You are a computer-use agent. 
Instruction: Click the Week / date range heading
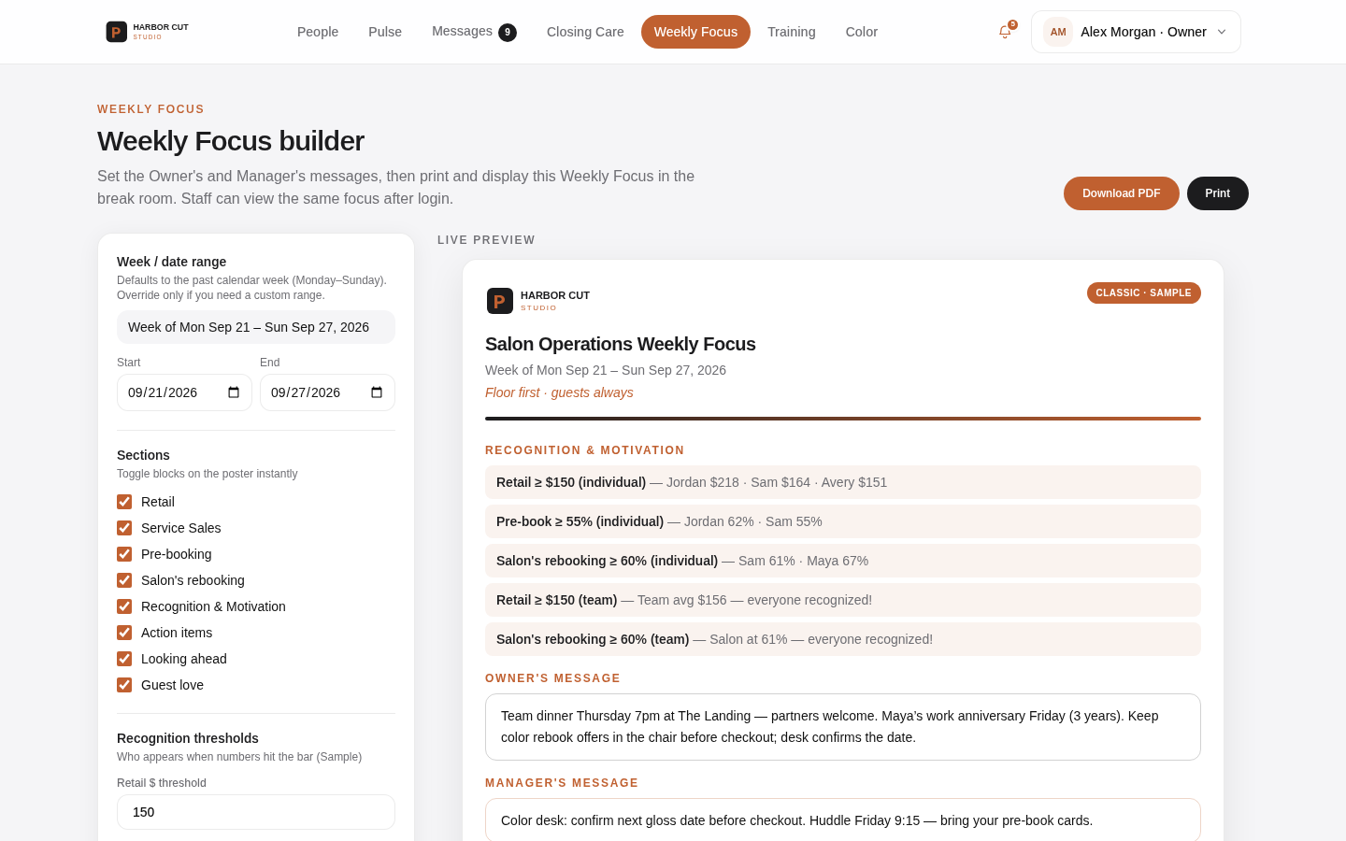171,262
